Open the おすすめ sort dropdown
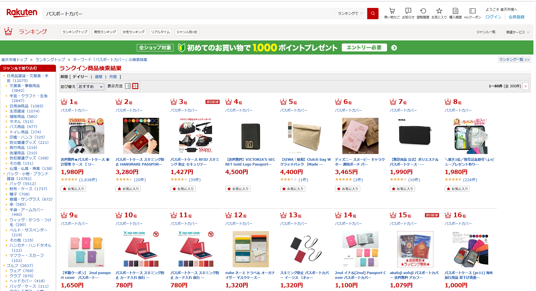The image size is (536, 291). click(91, 86)
